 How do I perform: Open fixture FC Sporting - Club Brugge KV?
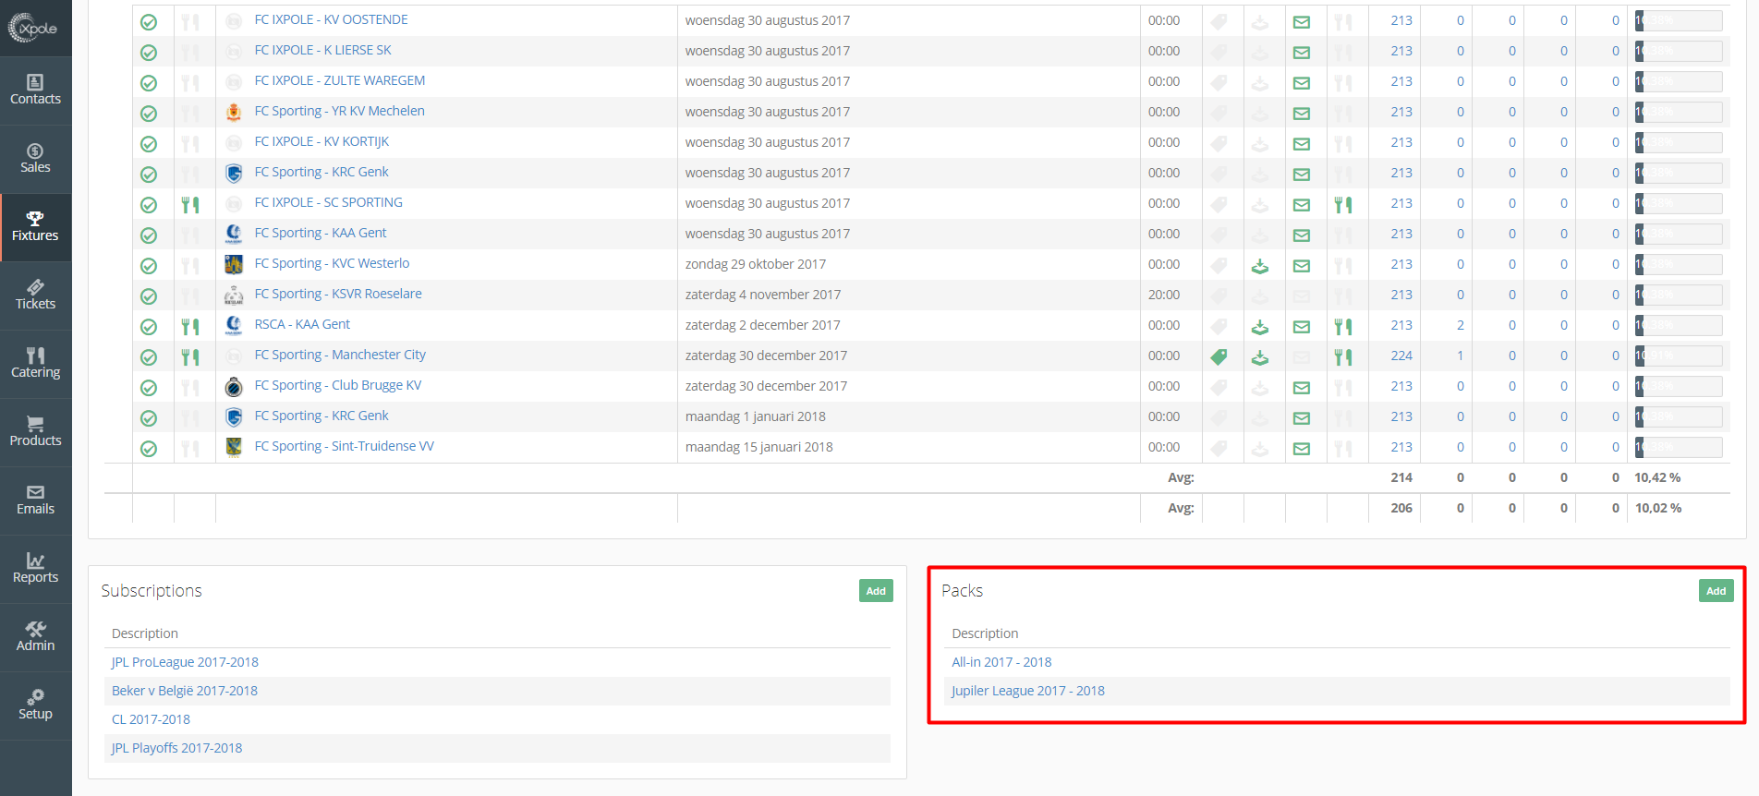click(337, 385)
